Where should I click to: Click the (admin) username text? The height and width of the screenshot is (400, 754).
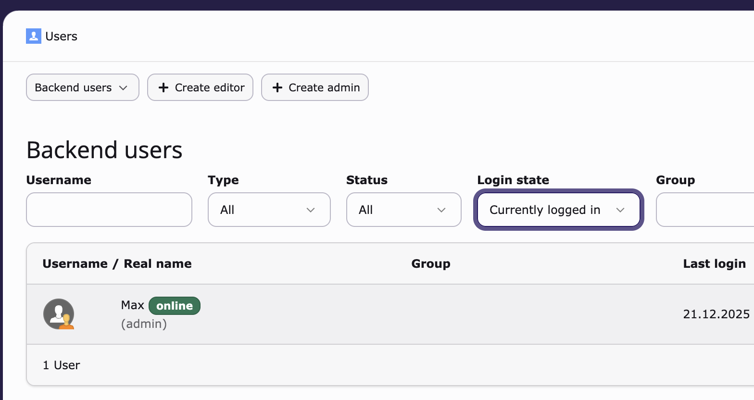[144, 324]
